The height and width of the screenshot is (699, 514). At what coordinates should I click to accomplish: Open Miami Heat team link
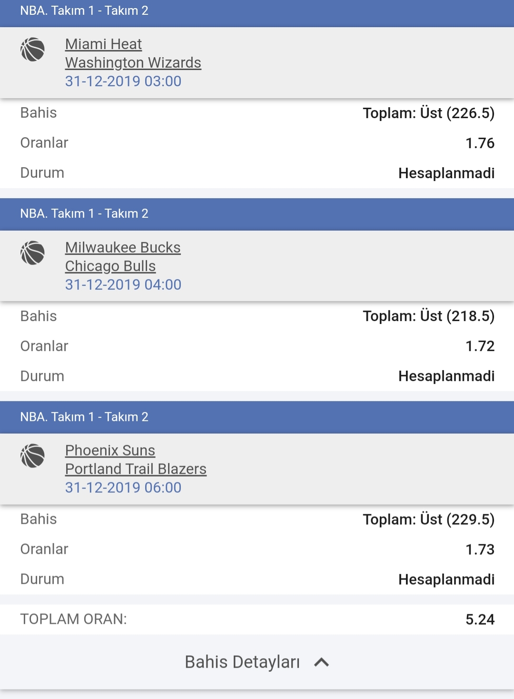pos(103,44)
